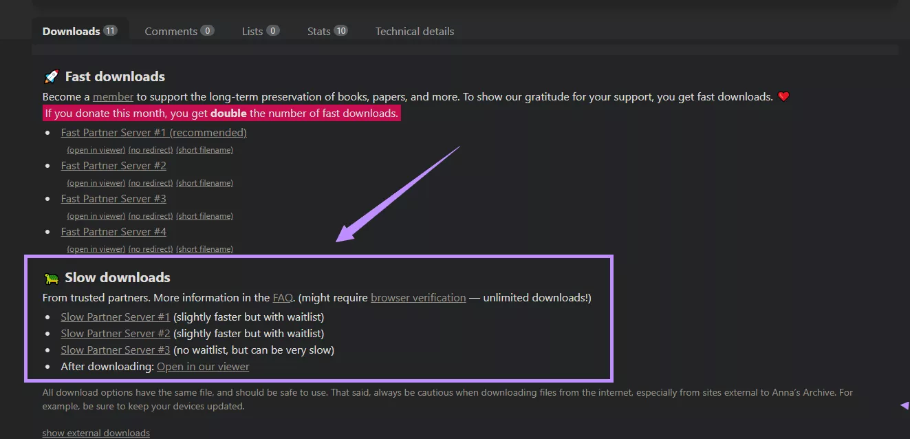Viewport: 910px width, 439px height.
Task: Click the pink arrow on the right edge
Action: (904, 405)
